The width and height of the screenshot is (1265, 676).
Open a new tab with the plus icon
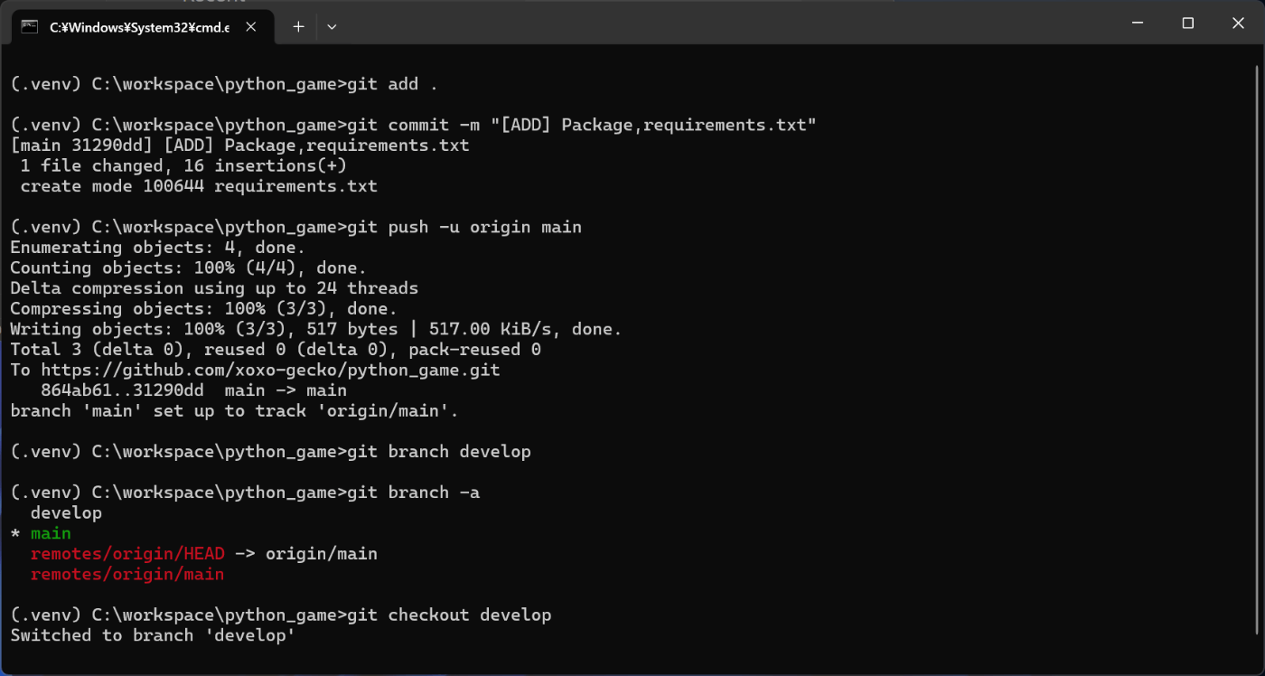coord(298,27)
